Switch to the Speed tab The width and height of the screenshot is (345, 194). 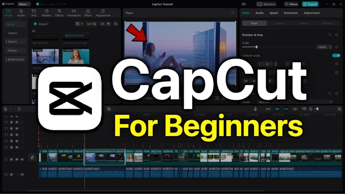tap(274, 13)
